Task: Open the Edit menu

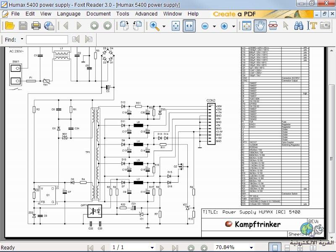Action: click(30, 14)
